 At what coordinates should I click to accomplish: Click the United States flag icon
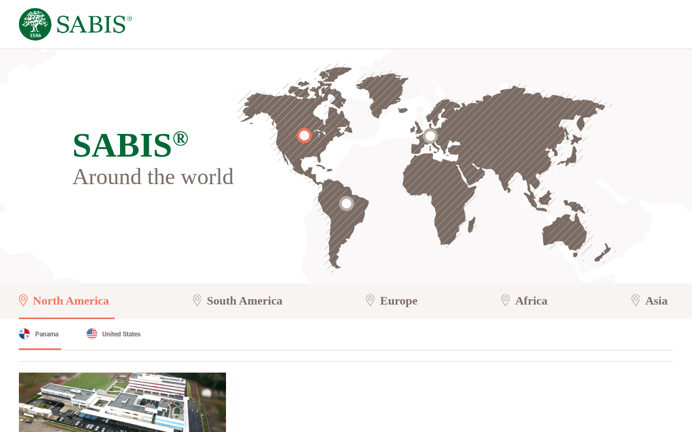pyautogui.click(x=92, y=334)
